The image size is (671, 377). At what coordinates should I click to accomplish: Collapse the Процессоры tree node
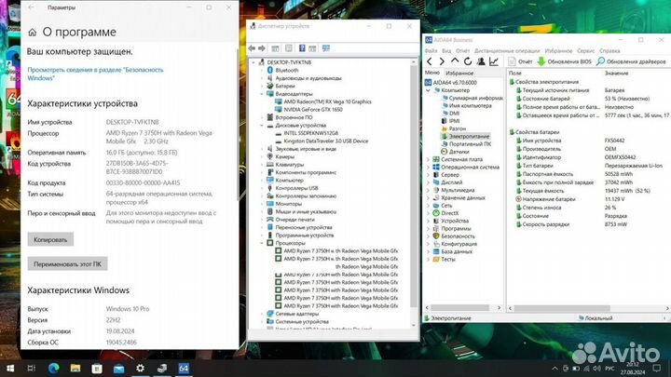pyautogui.click(x=262, y=243)
